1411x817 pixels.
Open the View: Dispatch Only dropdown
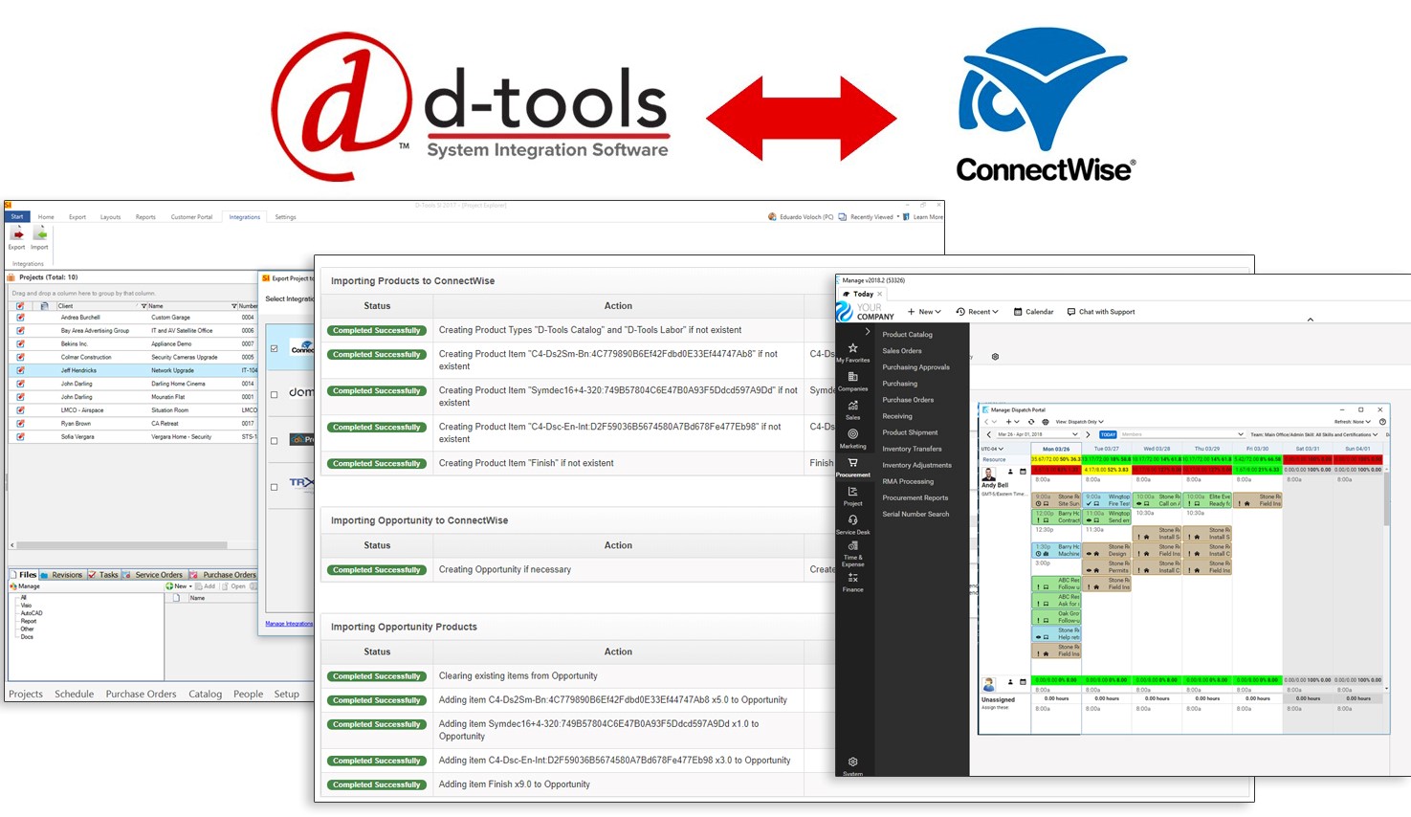1079,422
